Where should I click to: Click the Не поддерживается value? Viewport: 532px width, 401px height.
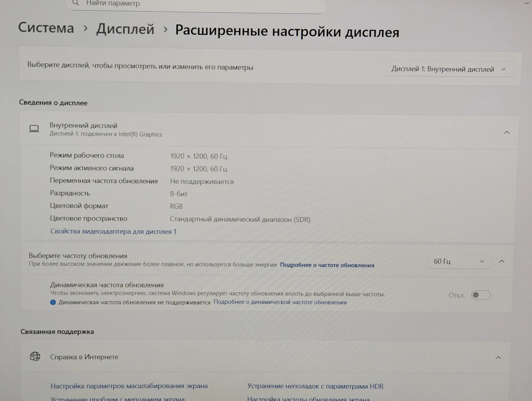click(x=202, y=182)
